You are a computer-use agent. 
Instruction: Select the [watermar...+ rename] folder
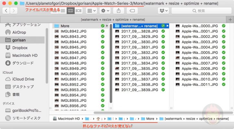pos(141,26)
